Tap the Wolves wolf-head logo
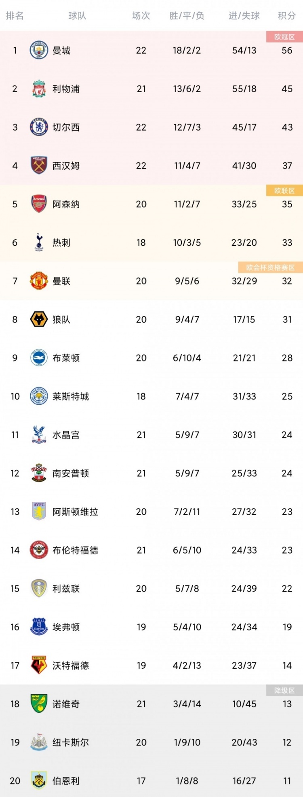 pos(39,319)
